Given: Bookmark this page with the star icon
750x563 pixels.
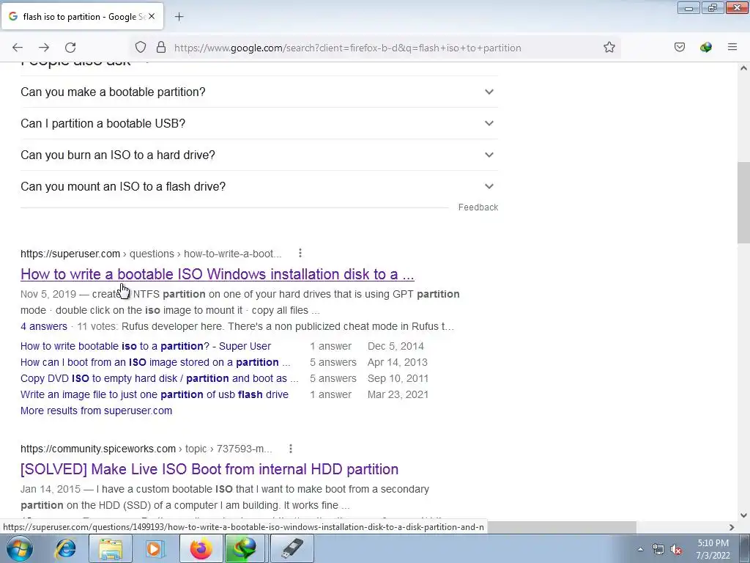Looking at the screenshot, I should [609, 48].
